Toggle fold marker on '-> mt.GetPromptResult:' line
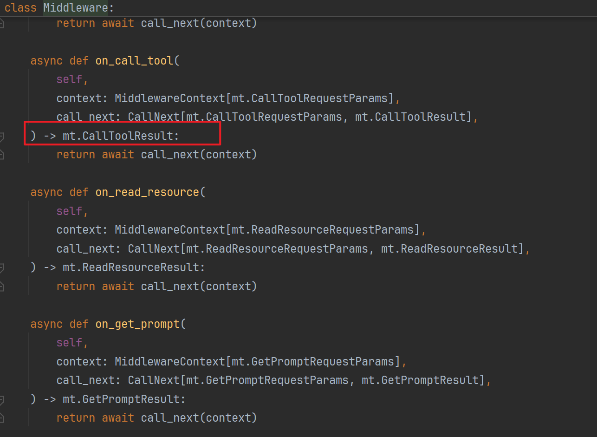This screenshot has height=437, width=597. point(2,400)
